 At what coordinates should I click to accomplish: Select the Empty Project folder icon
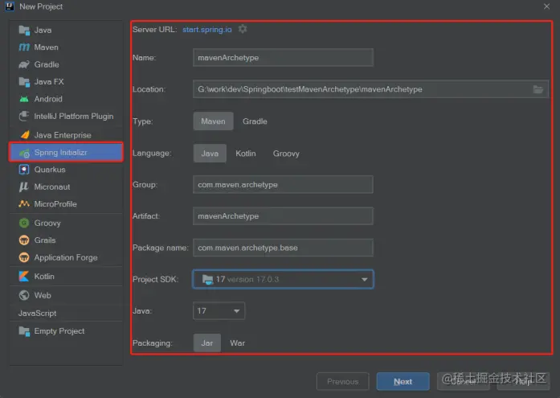pos(24,331)
